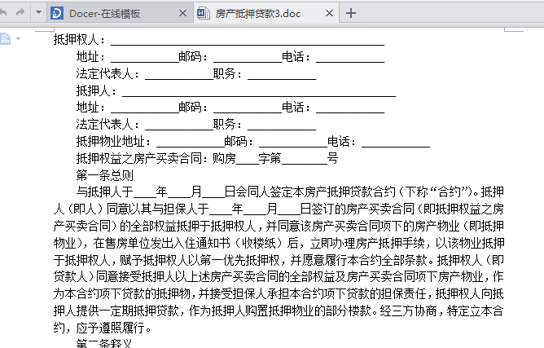Viewport: 544px width, 348px height.
Task: Expand the dropdown arrow beside page icon
Action: pyautogui.click(x=19, y=38)
